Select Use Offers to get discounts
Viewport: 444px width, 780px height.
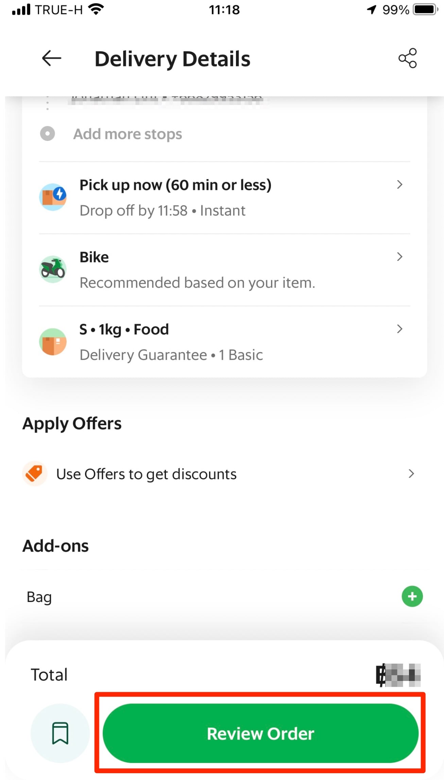pyautogui.click(x=146, y=474)
